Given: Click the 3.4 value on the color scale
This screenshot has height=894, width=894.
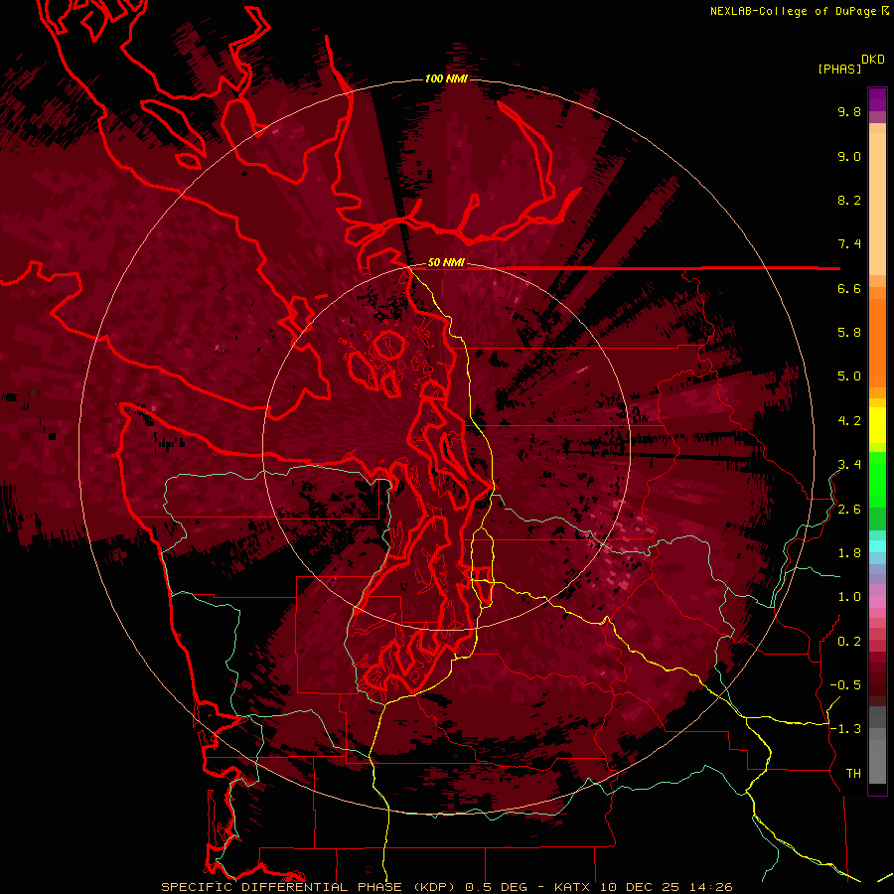Looking at the screenshot, I should [849, 465].
